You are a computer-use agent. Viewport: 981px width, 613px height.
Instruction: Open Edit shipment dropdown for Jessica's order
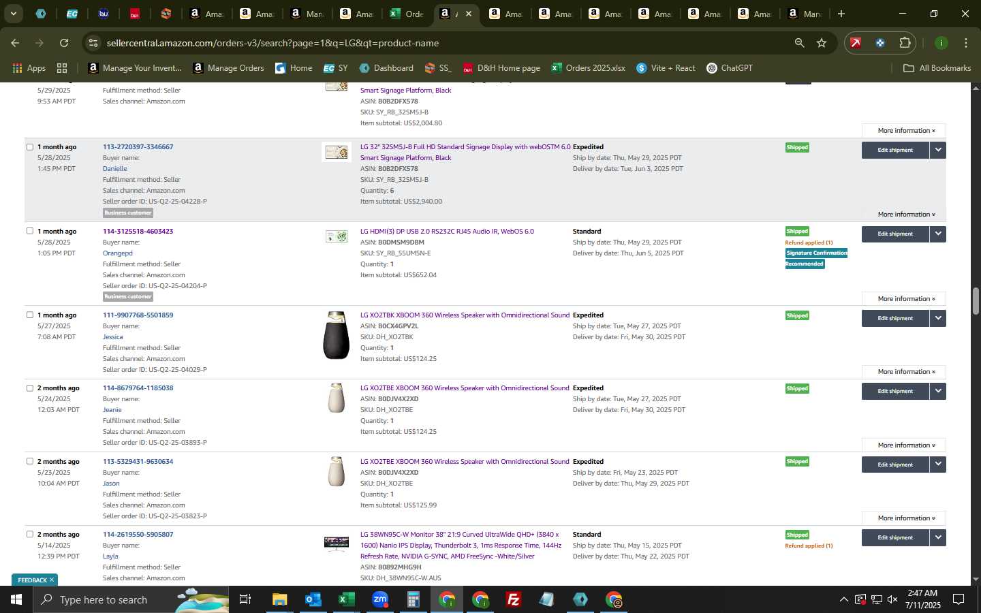click(938, 318)
